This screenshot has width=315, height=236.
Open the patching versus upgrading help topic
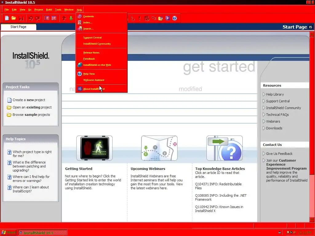pos(29,166)
